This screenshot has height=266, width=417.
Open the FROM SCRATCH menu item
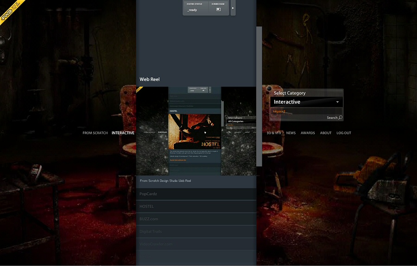(x=95, y=133)
